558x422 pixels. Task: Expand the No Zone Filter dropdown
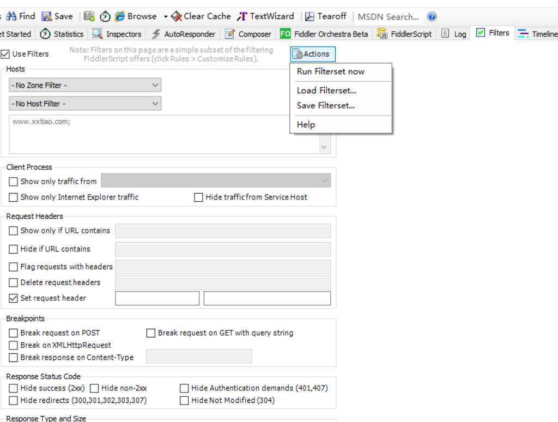[85, 85]
